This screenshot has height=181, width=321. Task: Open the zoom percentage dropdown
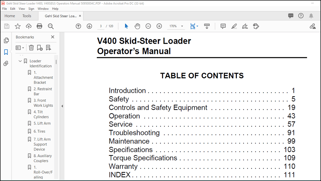click(x=182, y=26)
